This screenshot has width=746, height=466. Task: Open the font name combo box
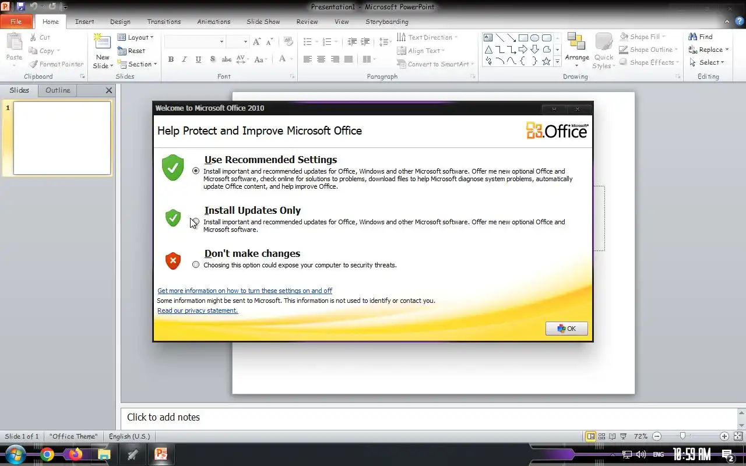[195, 42]
